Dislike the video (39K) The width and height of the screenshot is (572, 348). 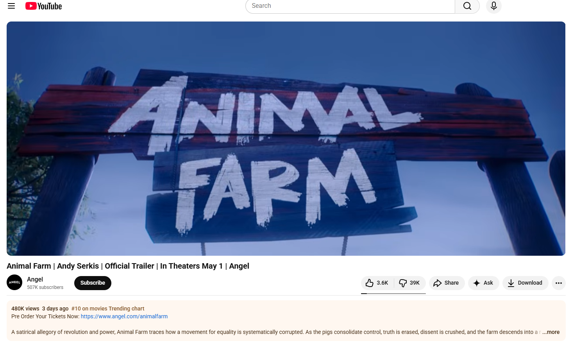[409, 283]
